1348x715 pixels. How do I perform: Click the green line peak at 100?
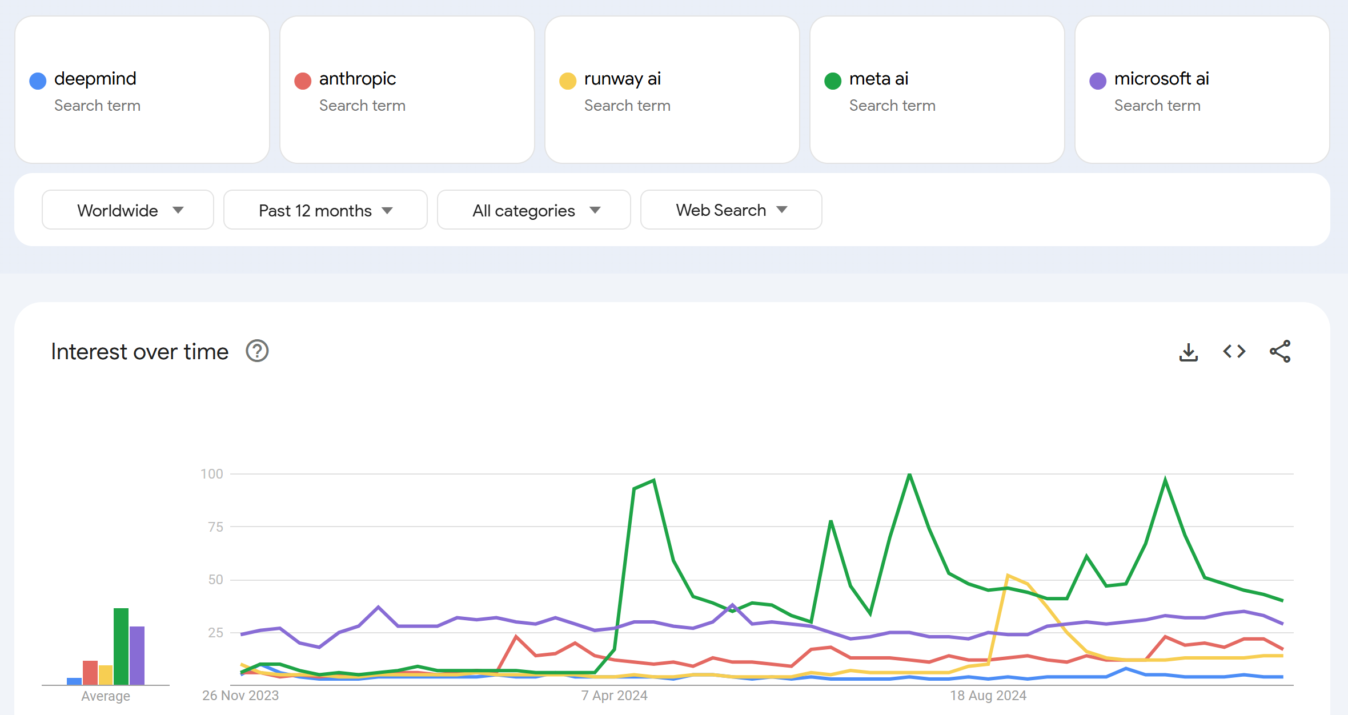(909, 475)
